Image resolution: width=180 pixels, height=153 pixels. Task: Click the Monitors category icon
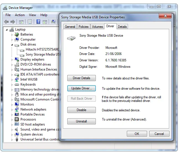17,104
